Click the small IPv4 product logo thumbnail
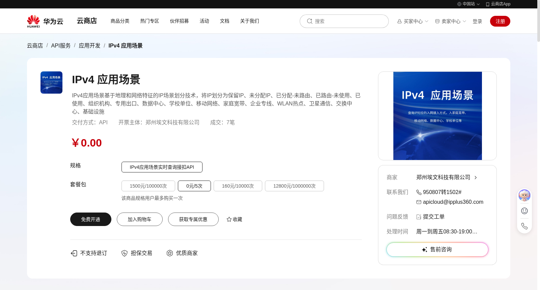The image size is (540, 290). pos(51,83)
